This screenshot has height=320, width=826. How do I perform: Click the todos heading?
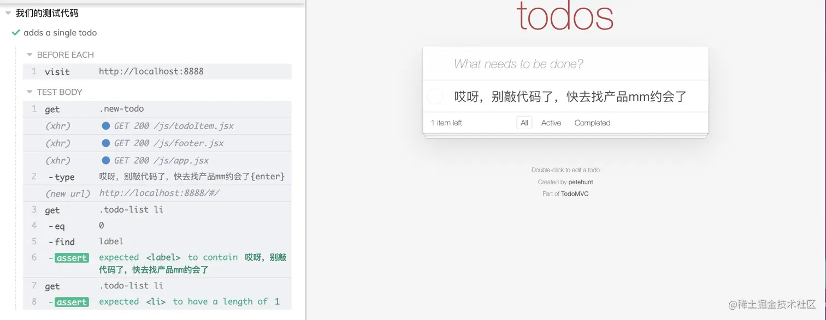pyautogui.click(x=565, y=15)
